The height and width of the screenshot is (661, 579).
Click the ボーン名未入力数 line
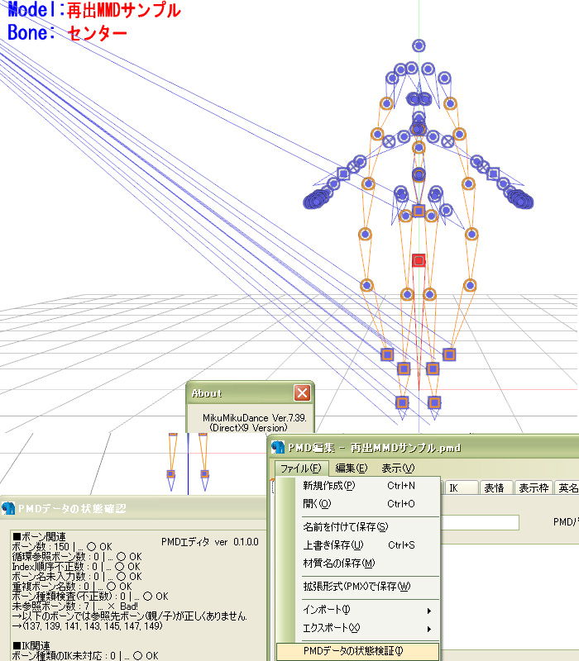click(x=77, y=576)
